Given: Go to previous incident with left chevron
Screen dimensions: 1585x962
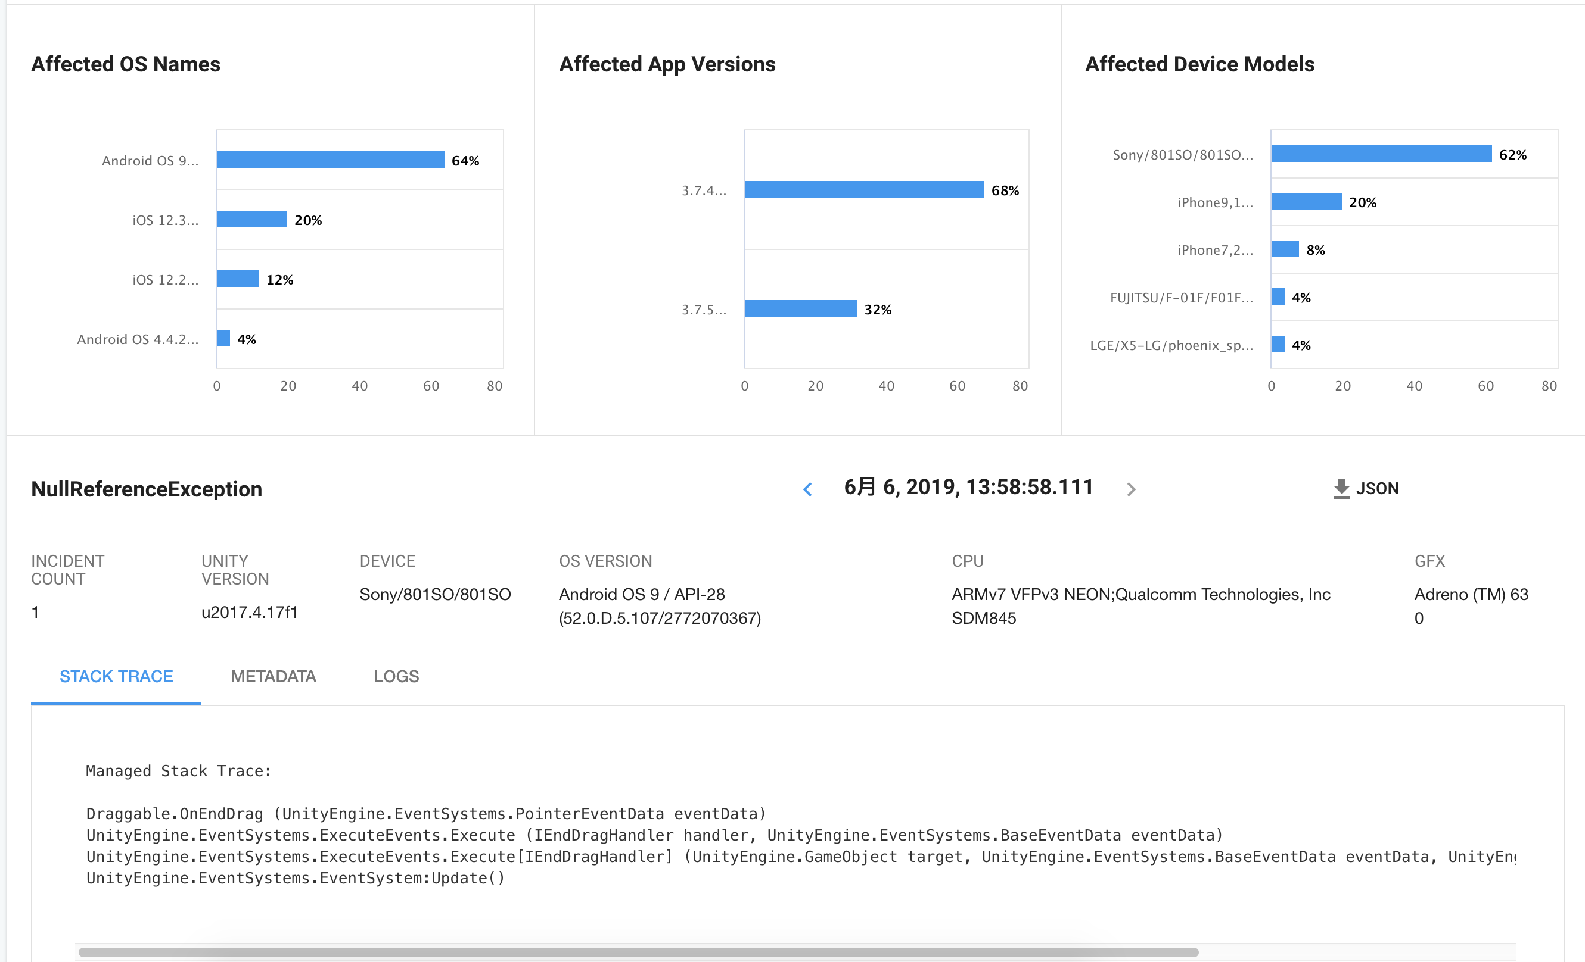Looking at the screenshot, I should (x=808, y=489).
